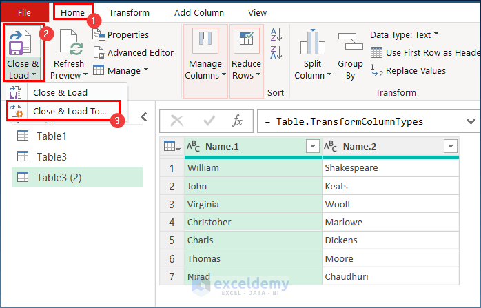Click cell 'John'
The width and height of the screenshot is (481, 308).
click(x=253, y=186)
